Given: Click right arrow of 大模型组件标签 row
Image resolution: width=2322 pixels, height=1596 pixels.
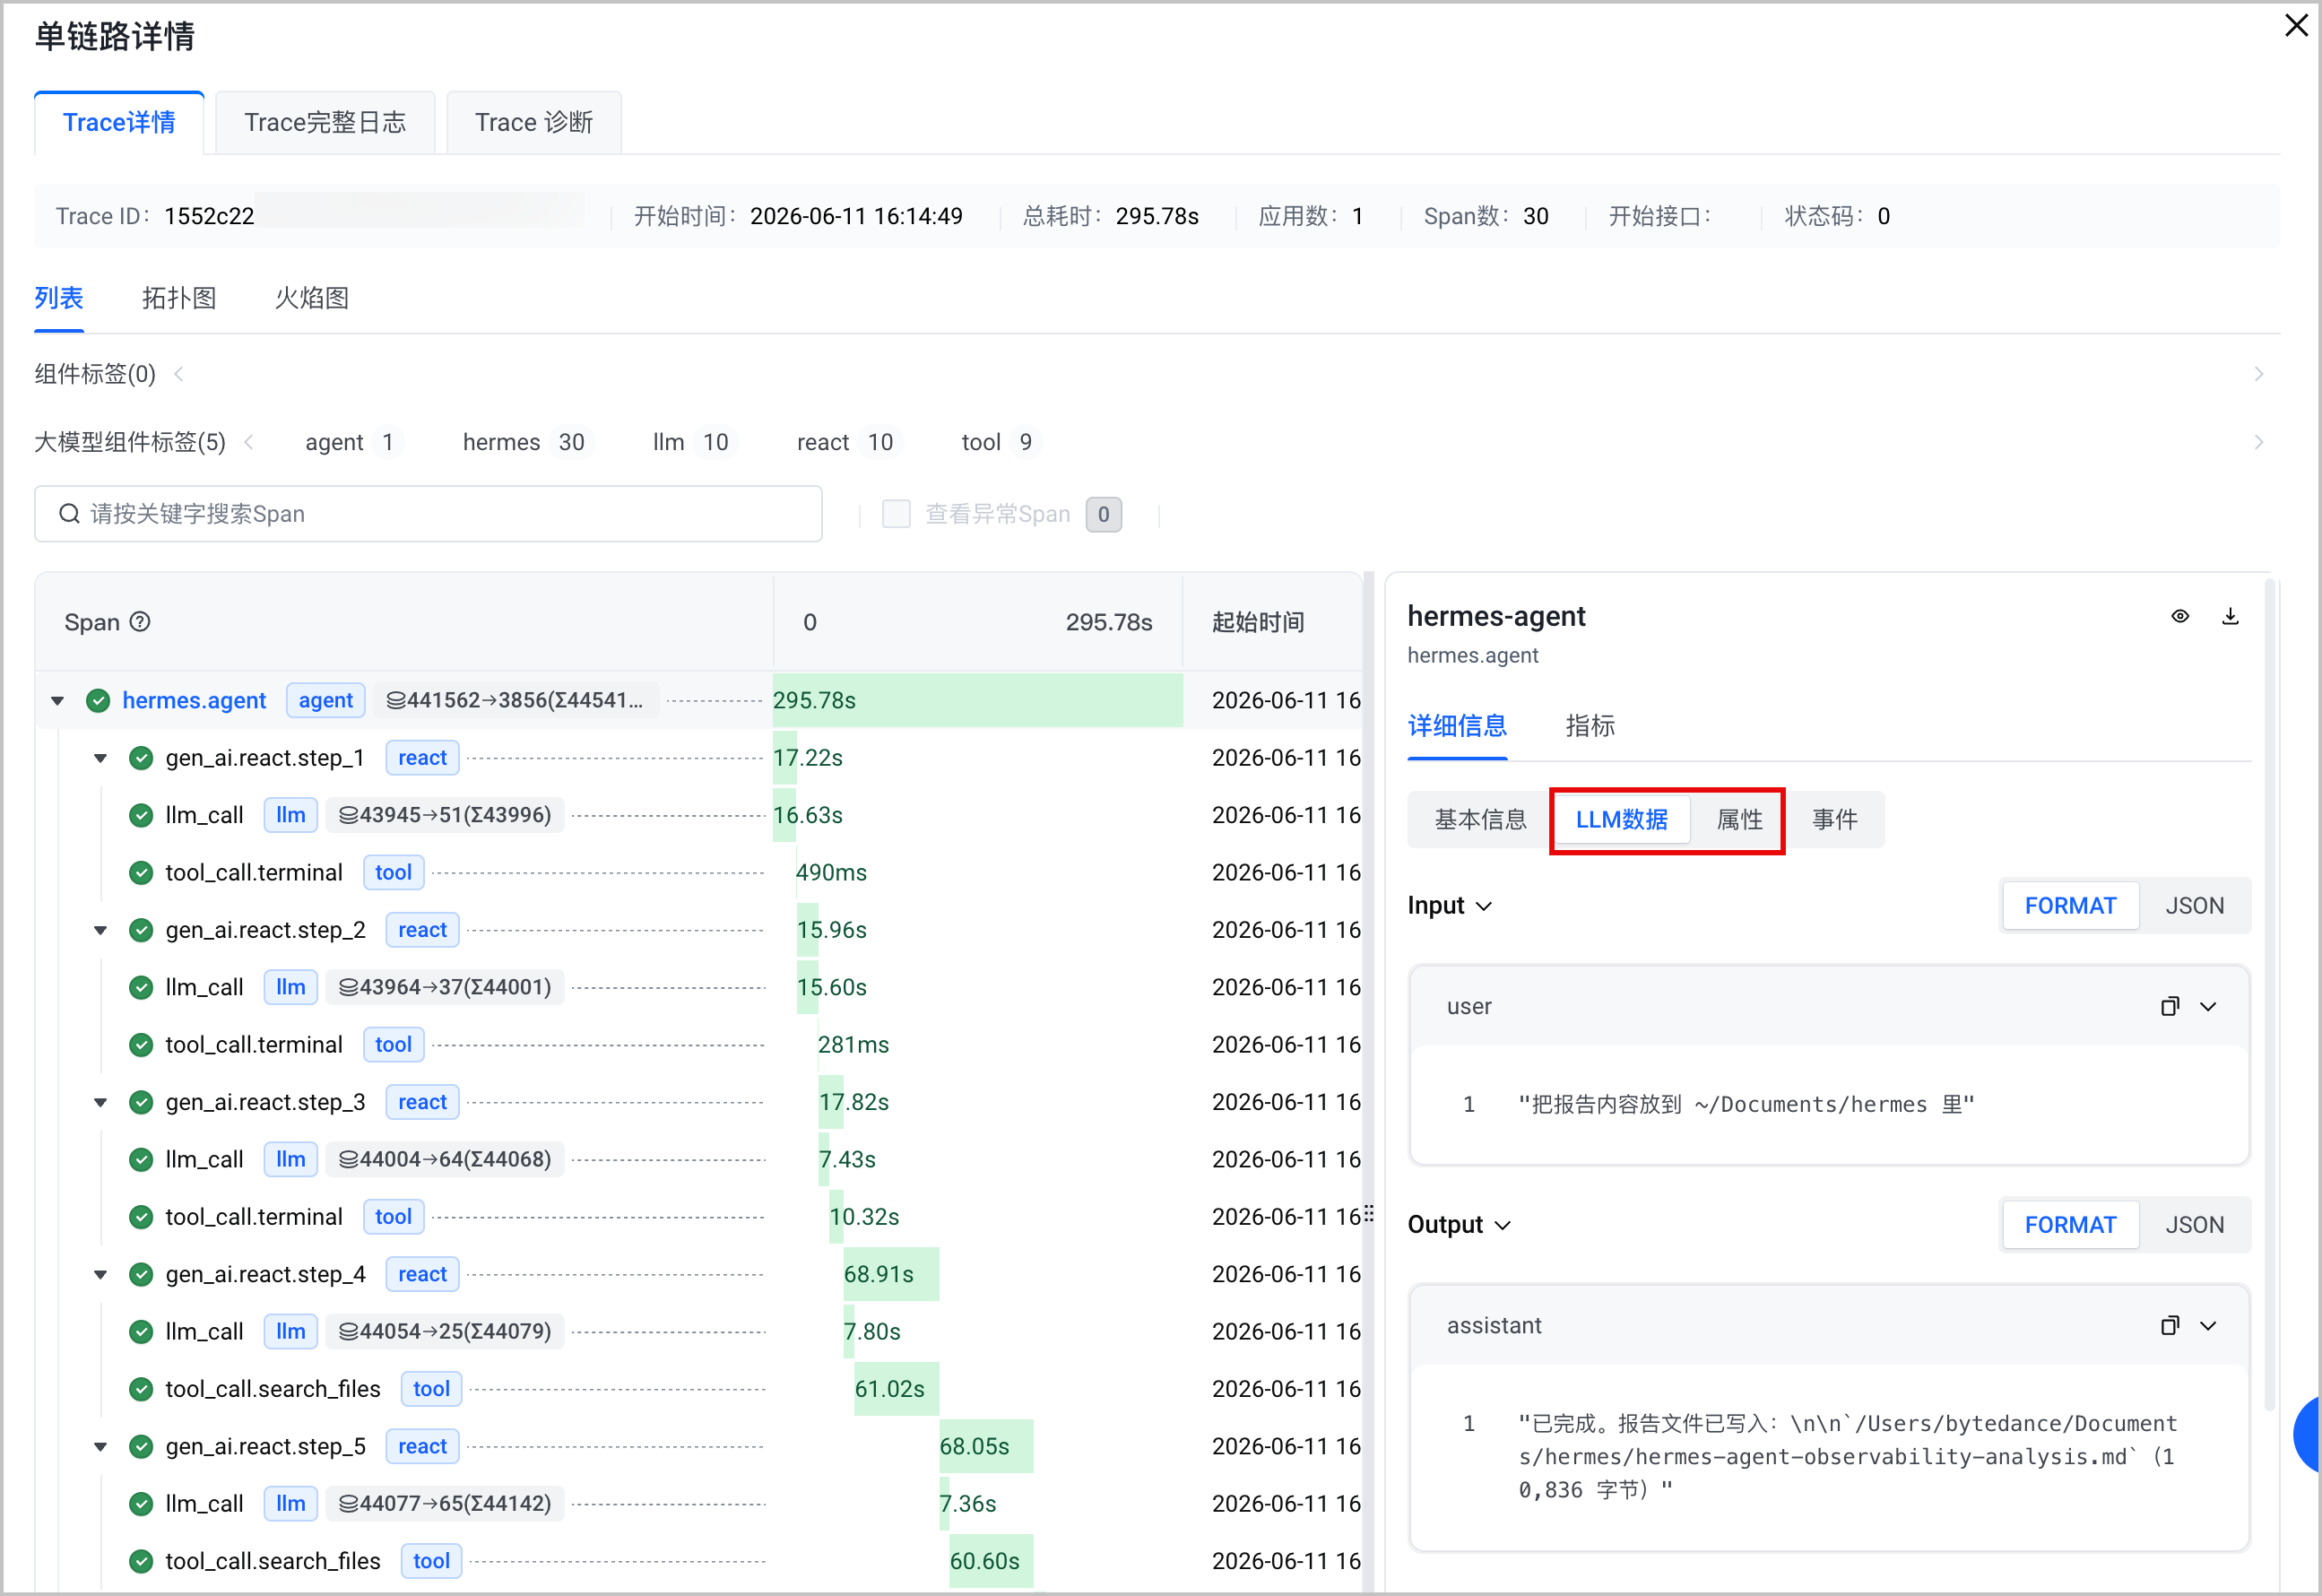Looking at the screenshot, I should tap(2258, 442).
